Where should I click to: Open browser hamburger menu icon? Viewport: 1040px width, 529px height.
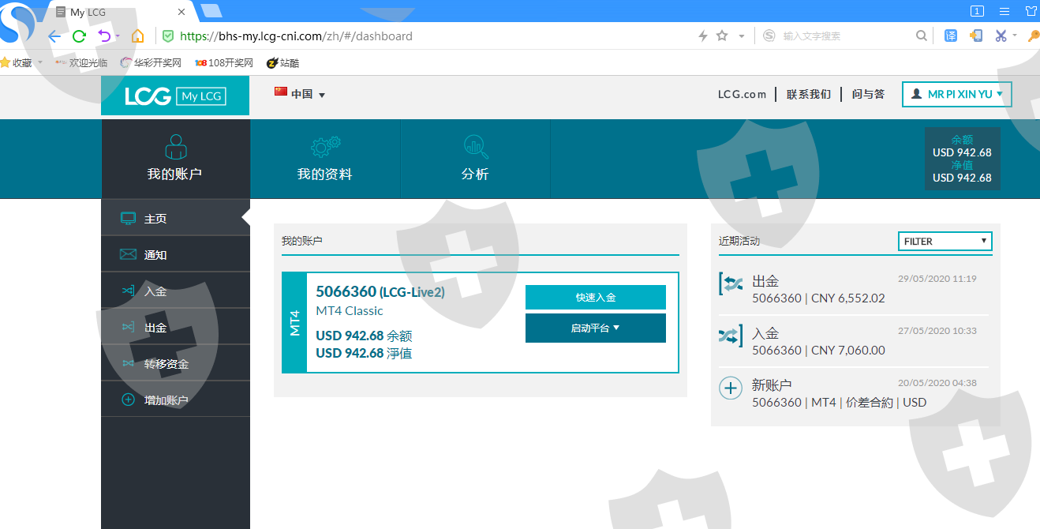click(x=1004, y=11)
